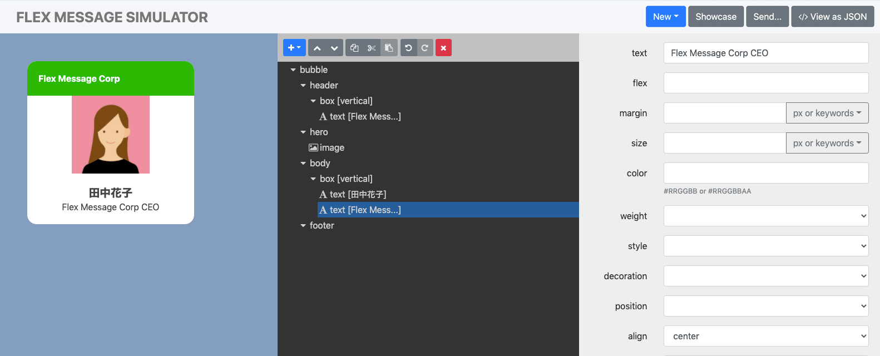Open margin px or keywords dropdown
The width and height of the screenshot is (880, 356).
(x=827, y=113)
